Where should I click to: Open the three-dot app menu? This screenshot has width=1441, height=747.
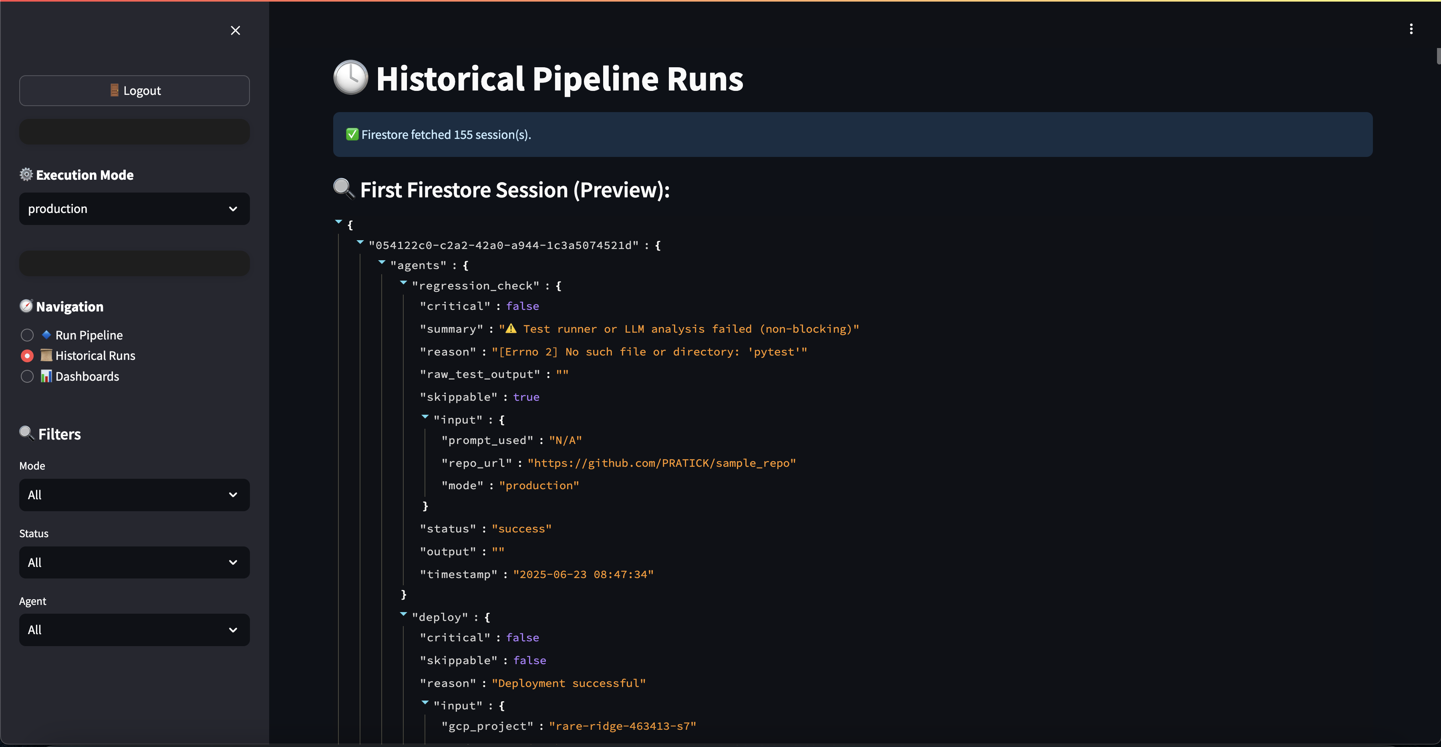coord(1411,29)
